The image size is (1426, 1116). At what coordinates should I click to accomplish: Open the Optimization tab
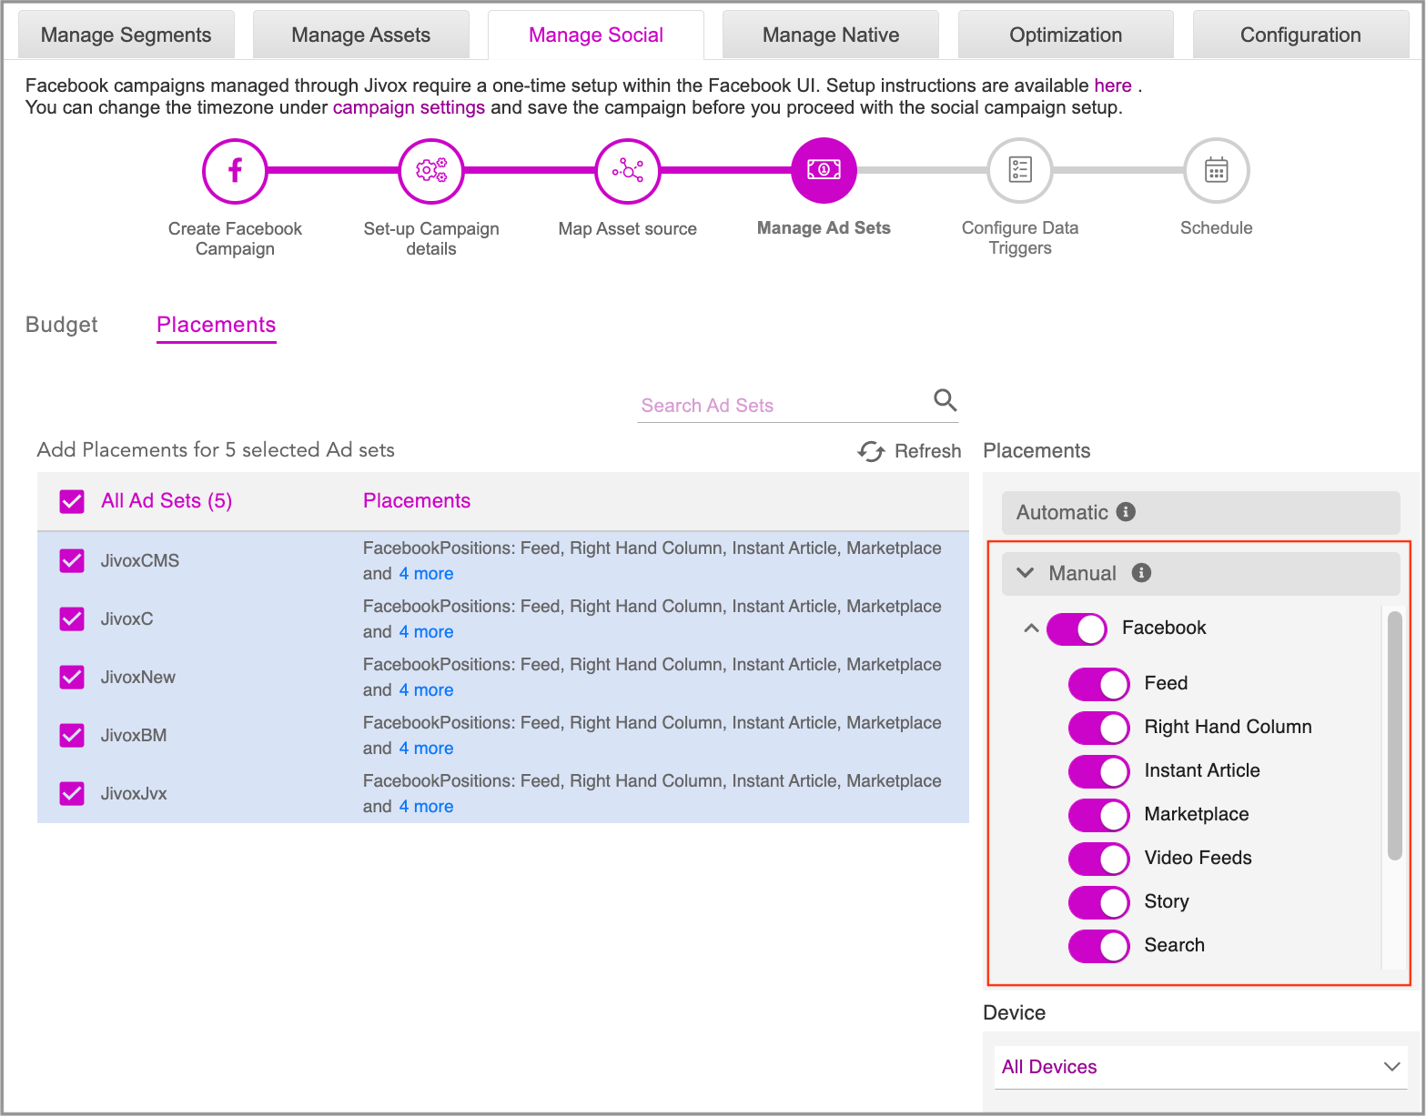tap(1066, 35)
